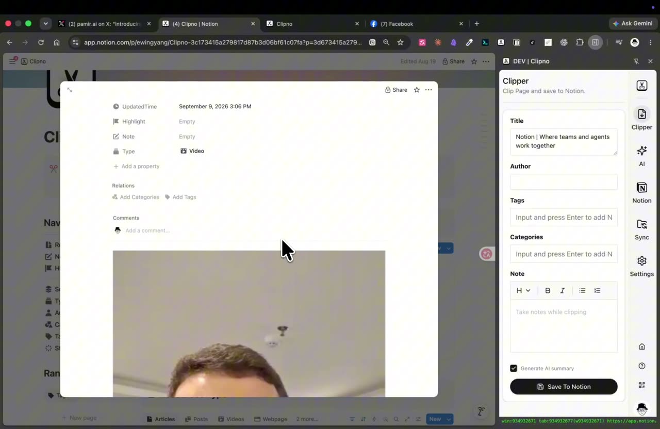Viewport: 660px width, 429px height.
Task: Click the Categories input field
Action: pos(564,254)
